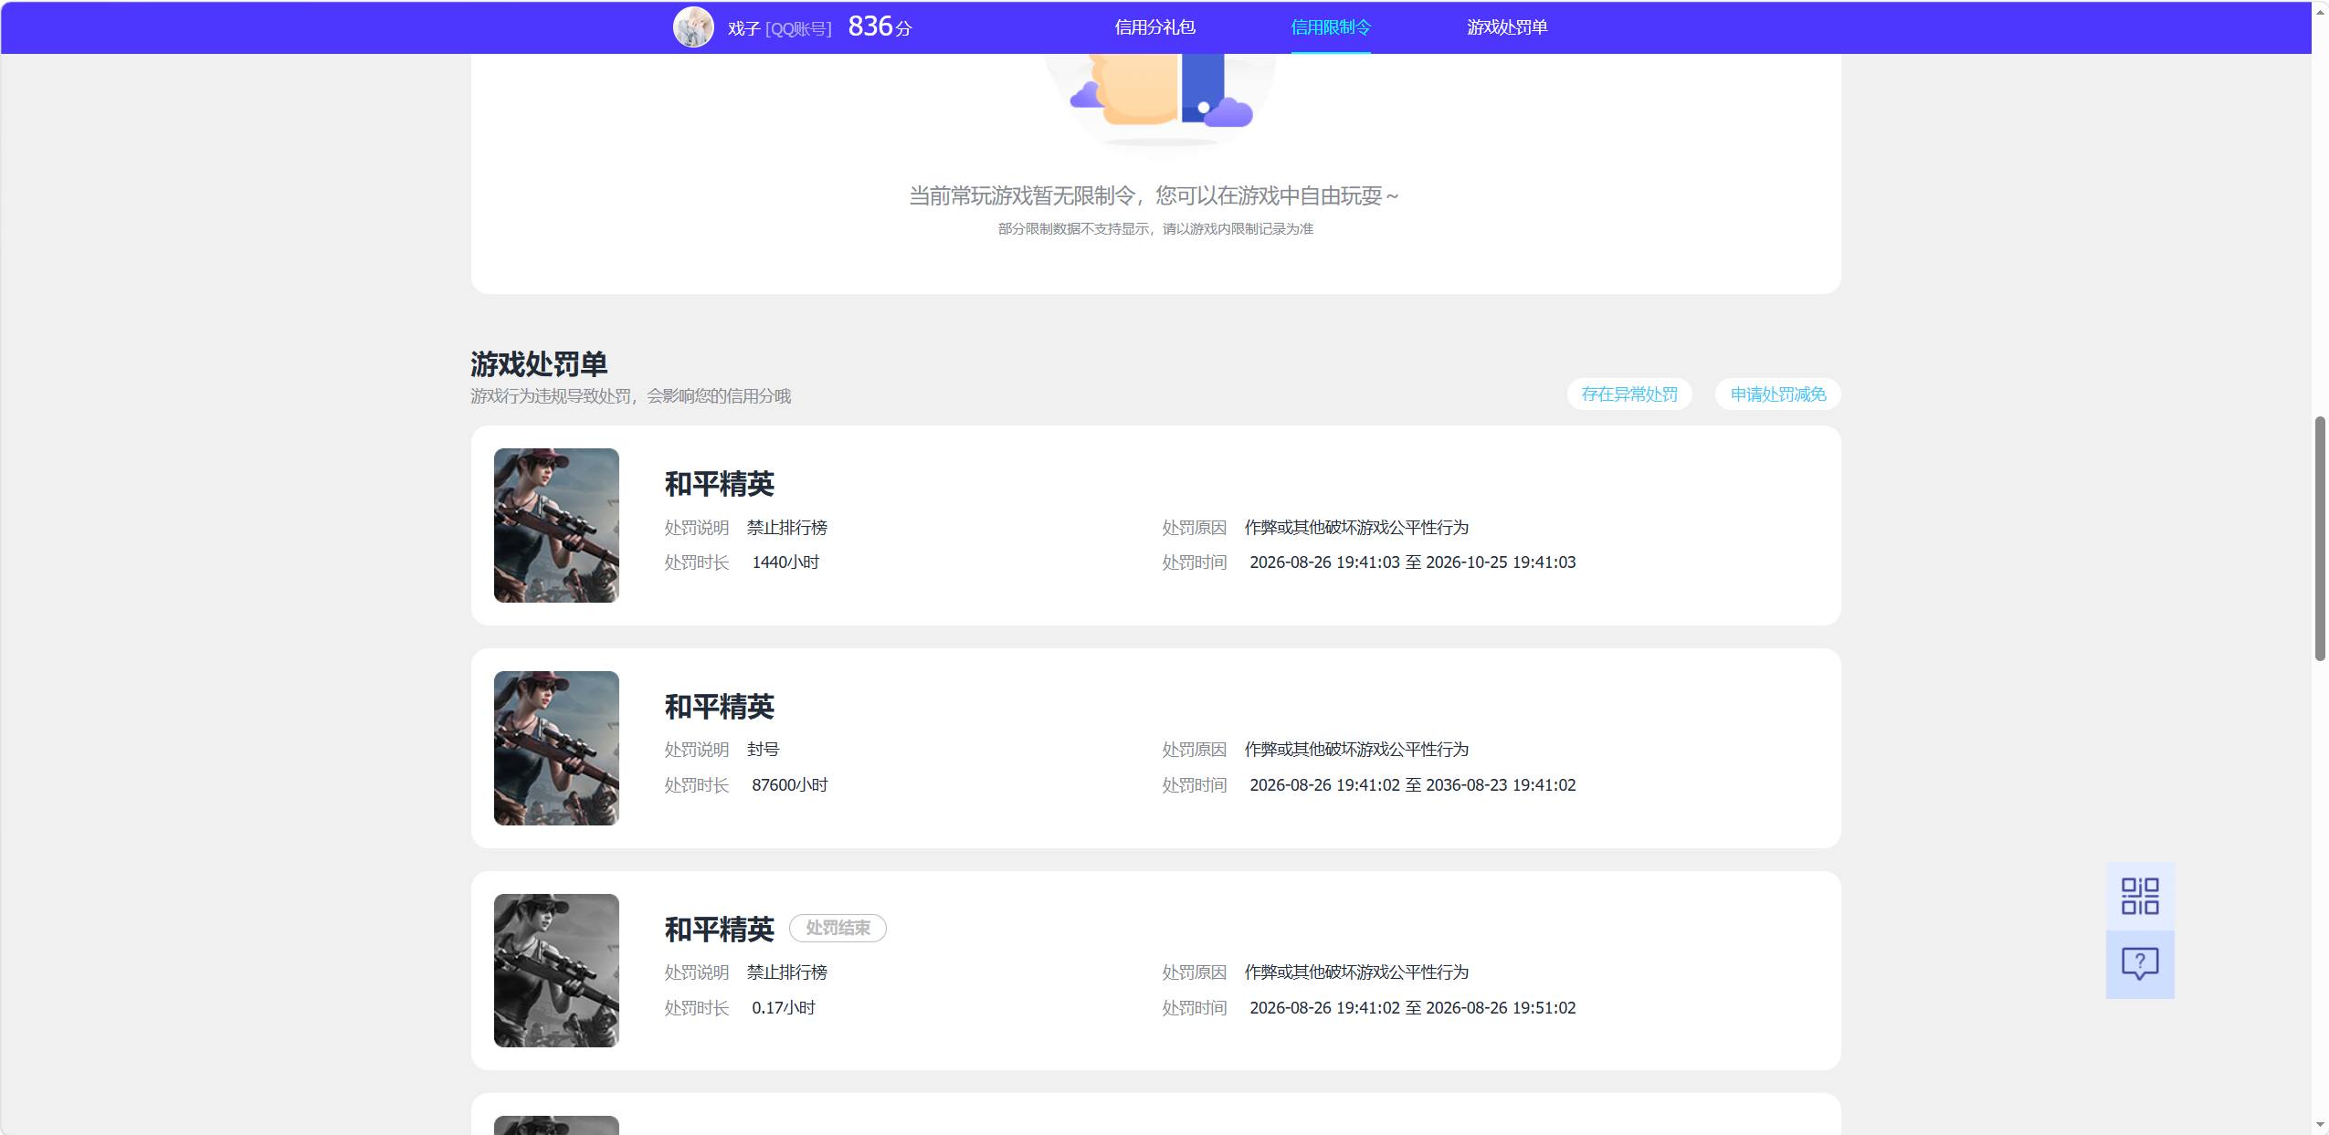Click the grayscale thumbnail of ended penalty
Image resolution: width=2329 pixels, height=1135 pixels.
tap(556, 970)
